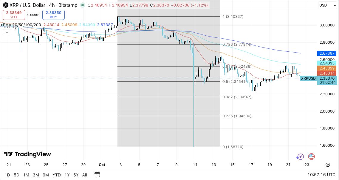The height and width of the screenshot is (180, 339).
Task: Click the purple lightning event icon
Action: coord(300,157)
